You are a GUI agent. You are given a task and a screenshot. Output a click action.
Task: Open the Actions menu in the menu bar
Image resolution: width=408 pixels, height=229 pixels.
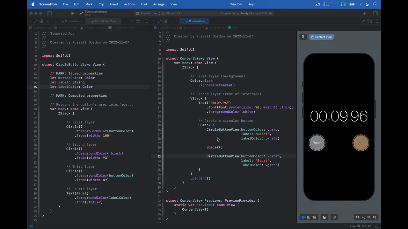coord(129,4)
